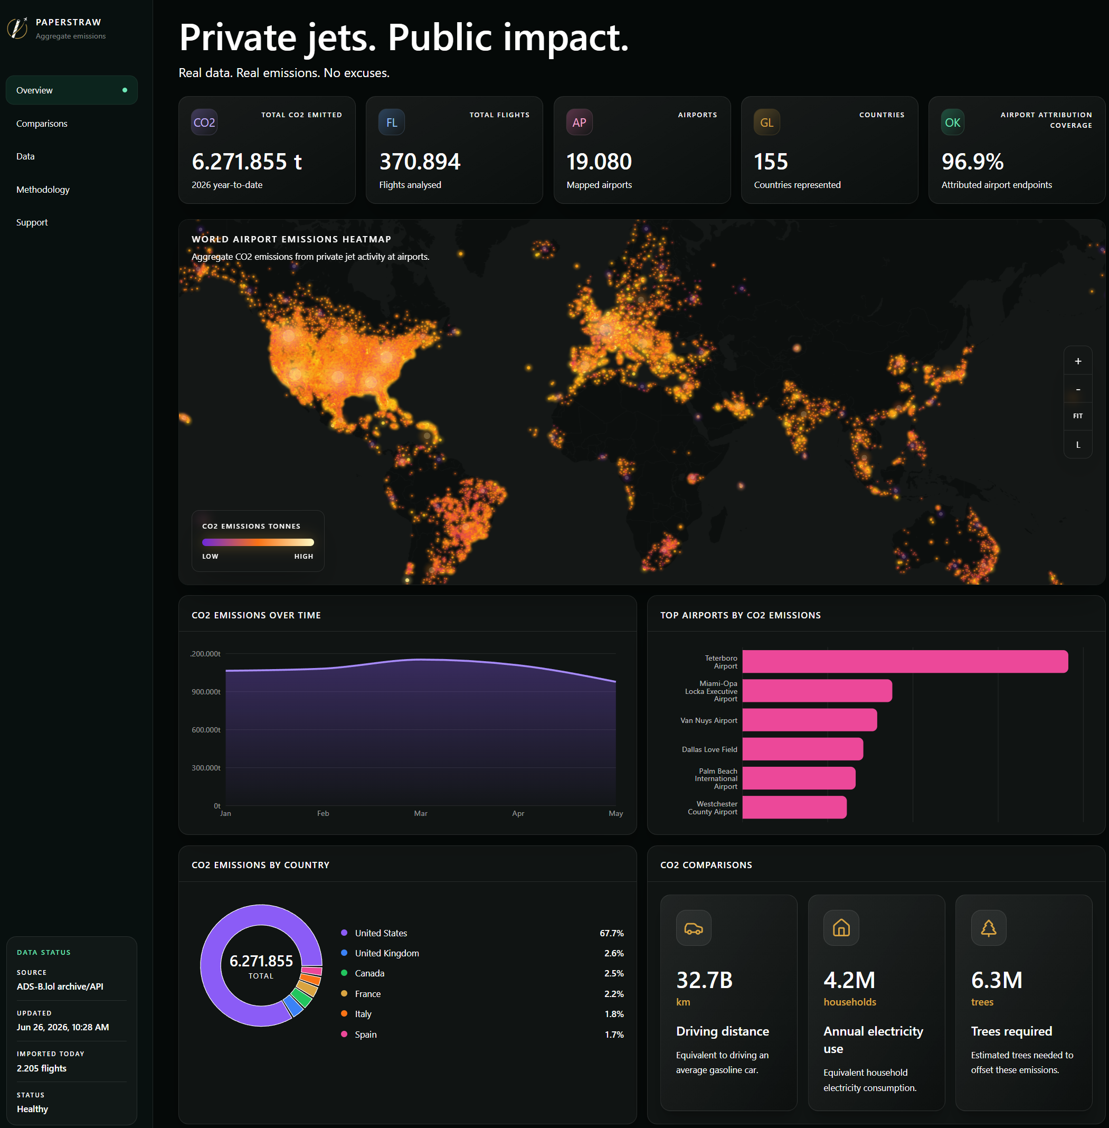The width and height of the screenshot is (1109, 1128).
Task: Click the OK coverage badge icon
Action: 952,123
